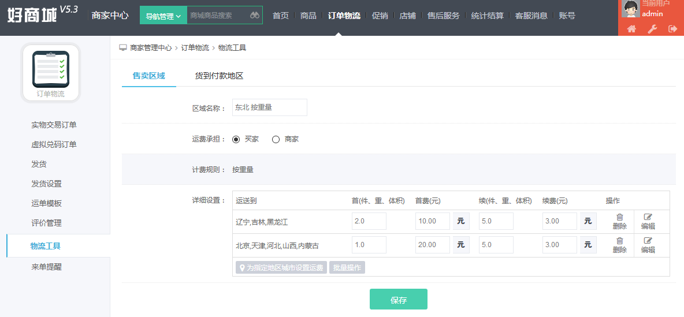The image size is (684, 317).
Task: Click 为指定地区城市设置运费 button
Action: 281,268
